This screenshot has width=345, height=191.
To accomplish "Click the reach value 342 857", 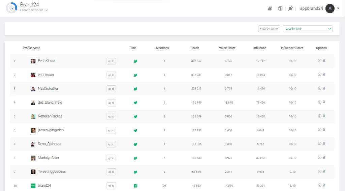I will click(x=196, y=61).
